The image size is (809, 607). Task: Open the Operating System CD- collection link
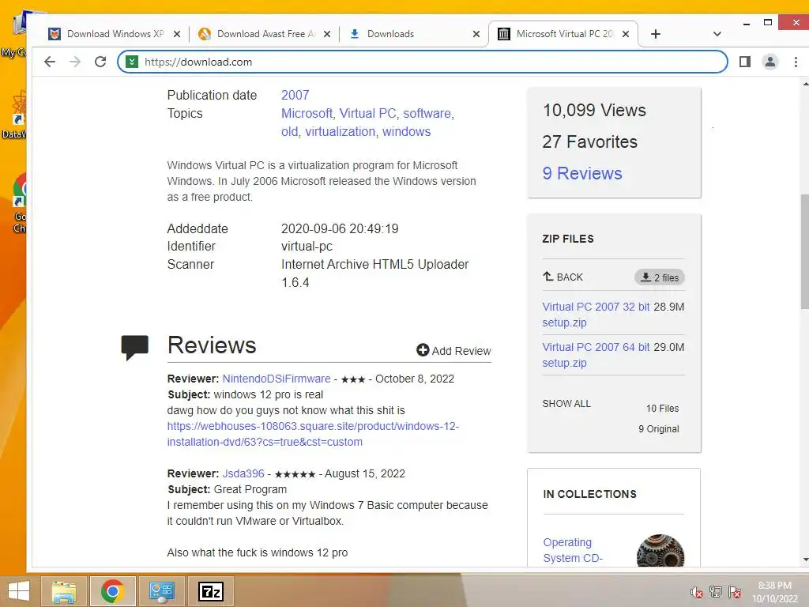pyautogui.click(x=573, y=550)
